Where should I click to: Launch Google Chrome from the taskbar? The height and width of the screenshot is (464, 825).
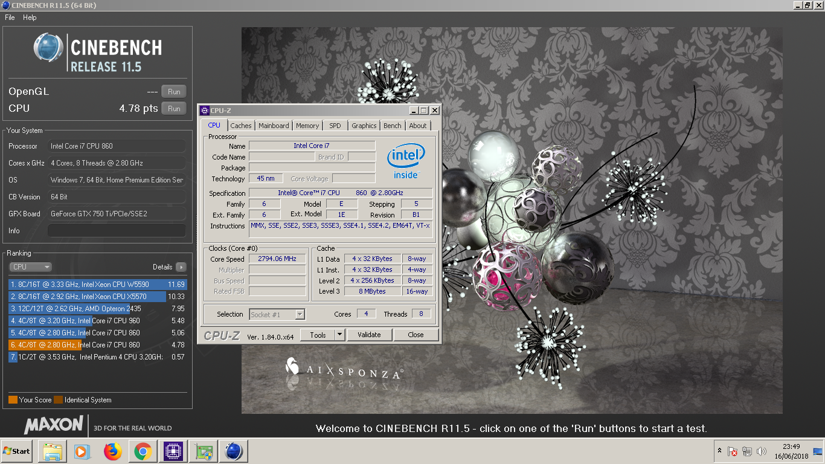(143, 451)
